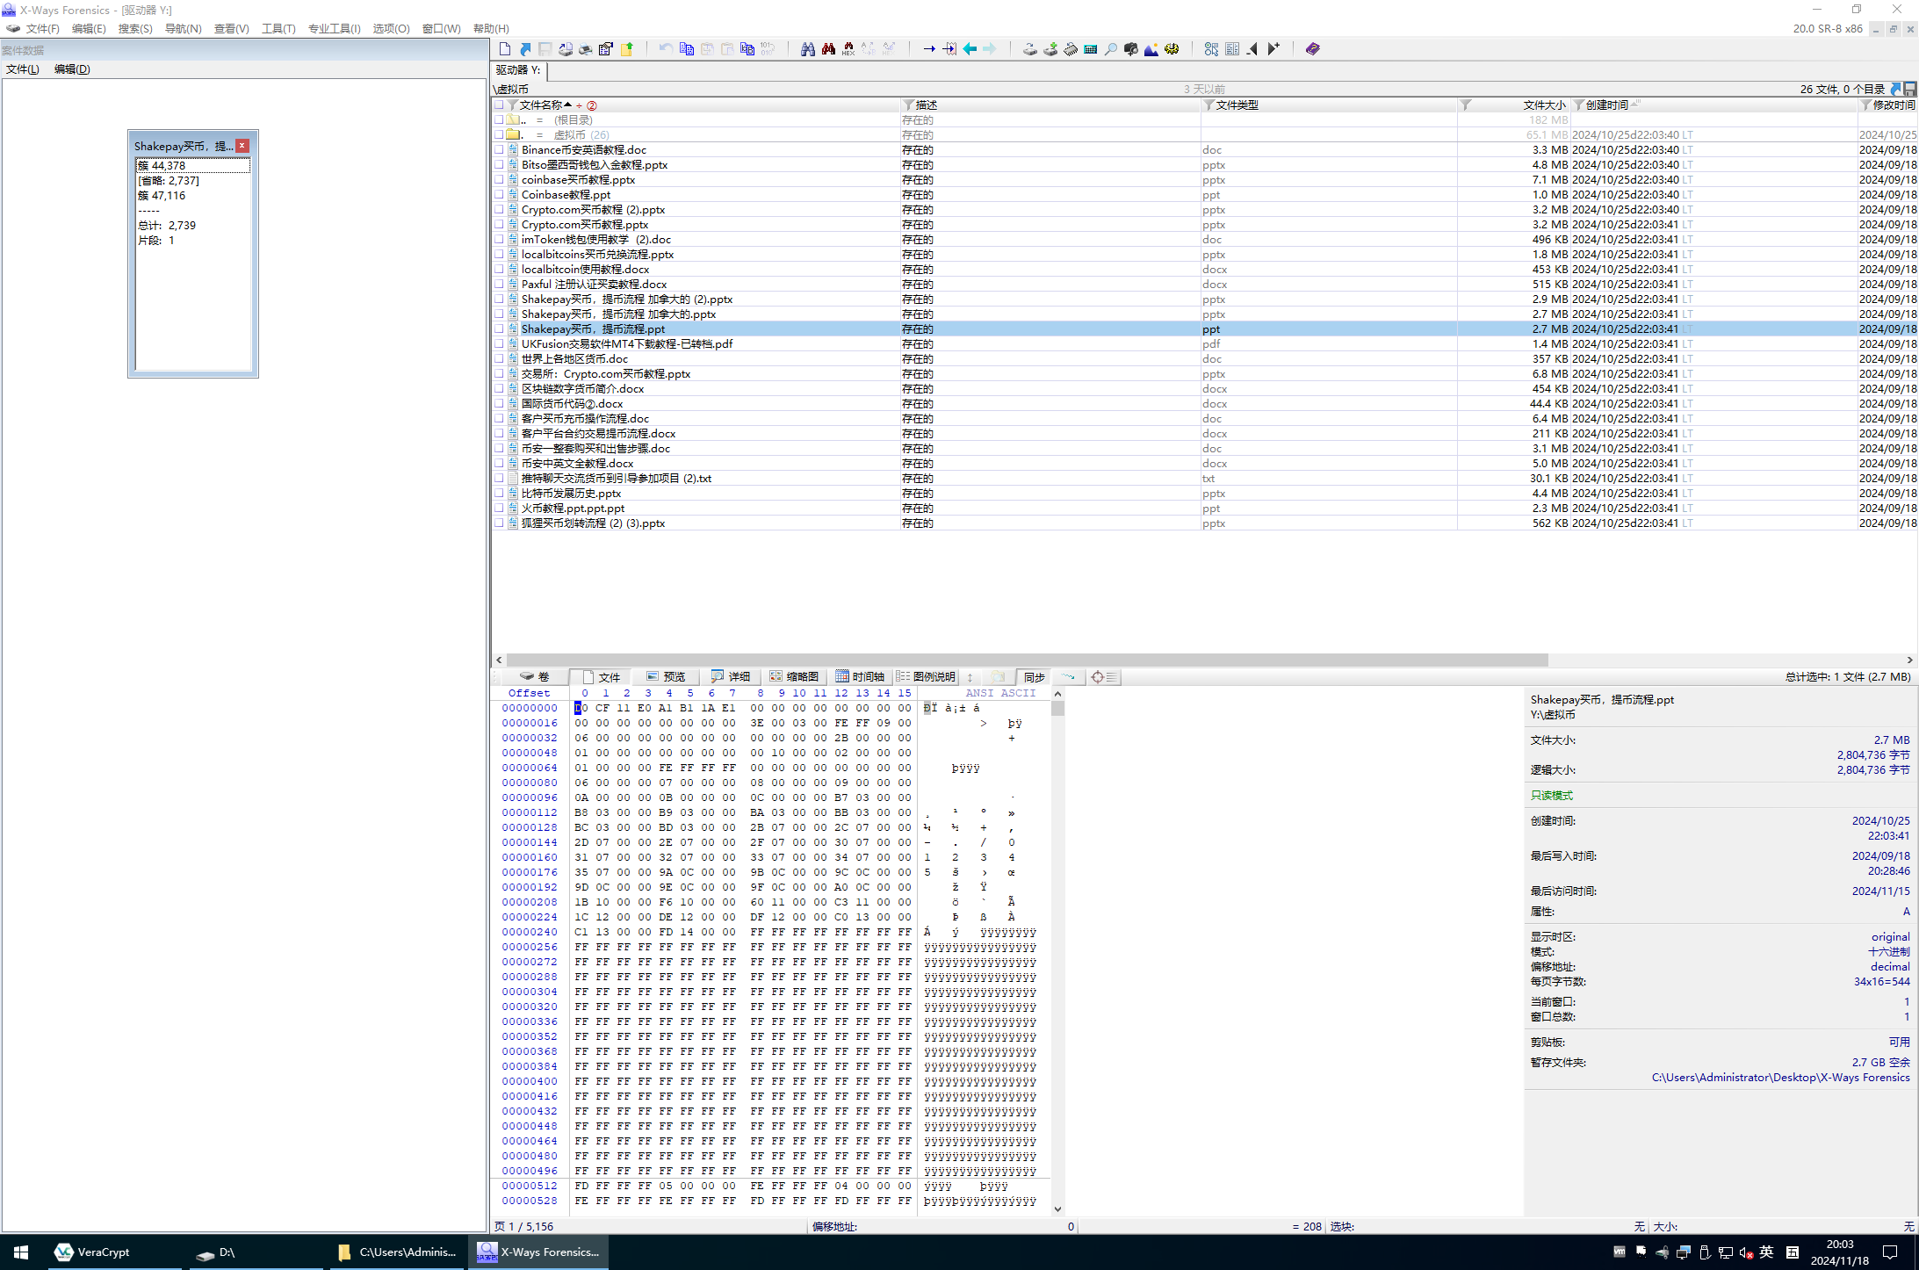
Task: Select the 簇 44,378 entry in the popup
Action: 193,166
